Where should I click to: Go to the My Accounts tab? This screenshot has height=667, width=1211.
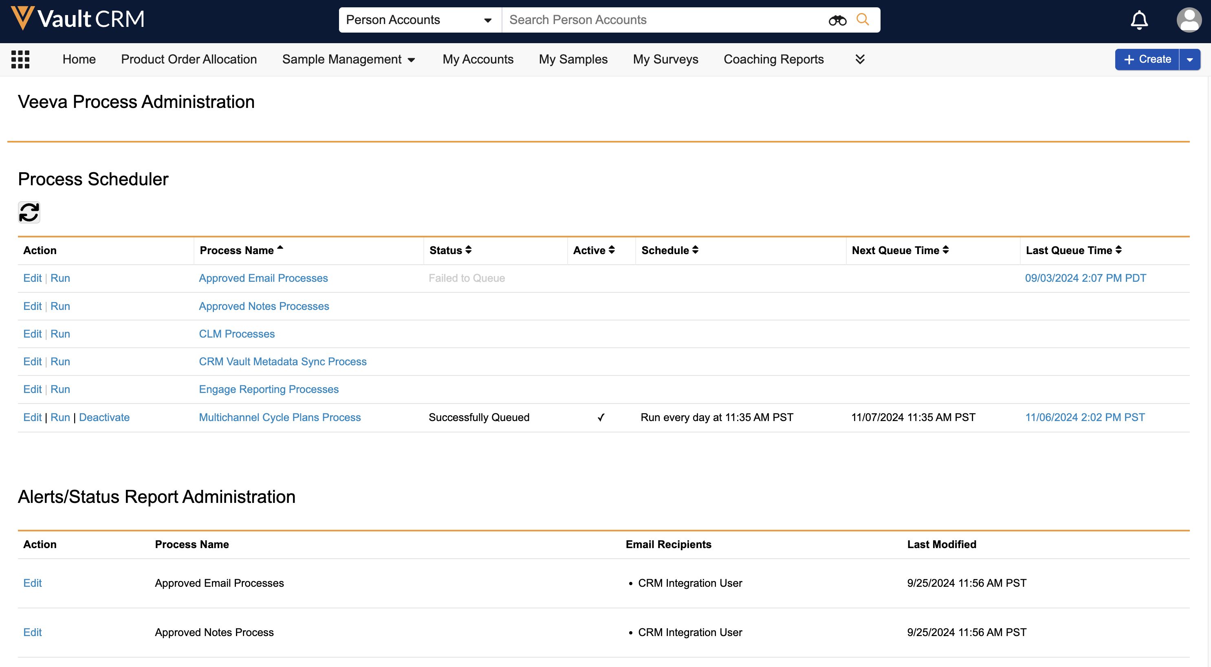478,59
